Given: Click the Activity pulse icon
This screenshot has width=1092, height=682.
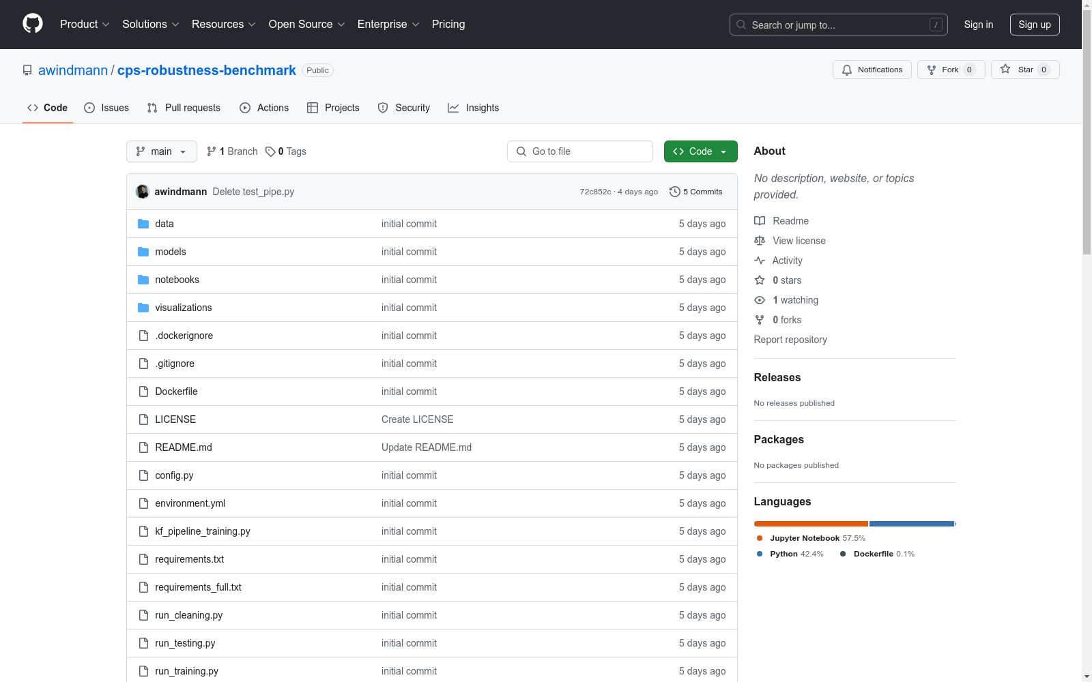Looking at the screenshot, I should pos(760,261).
